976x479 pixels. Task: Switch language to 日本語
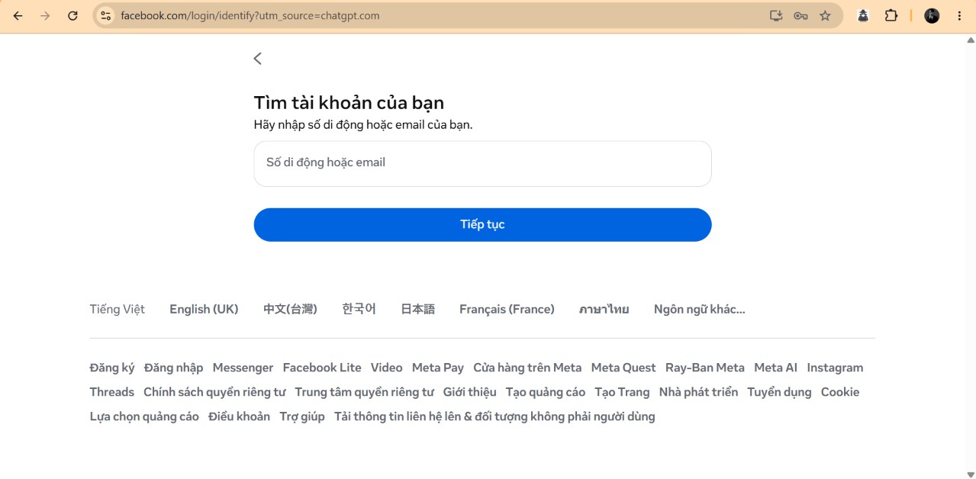tap(417, 309)
